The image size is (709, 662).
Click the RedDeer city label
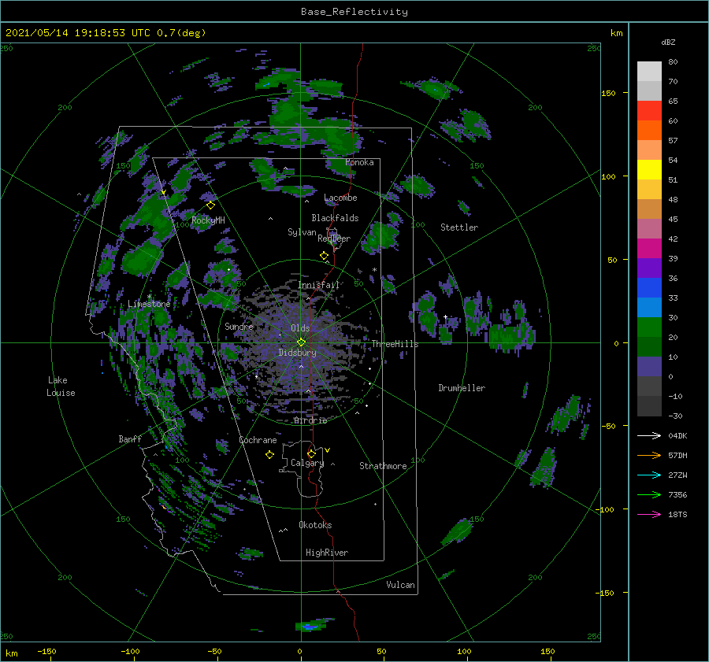(334, 239)
